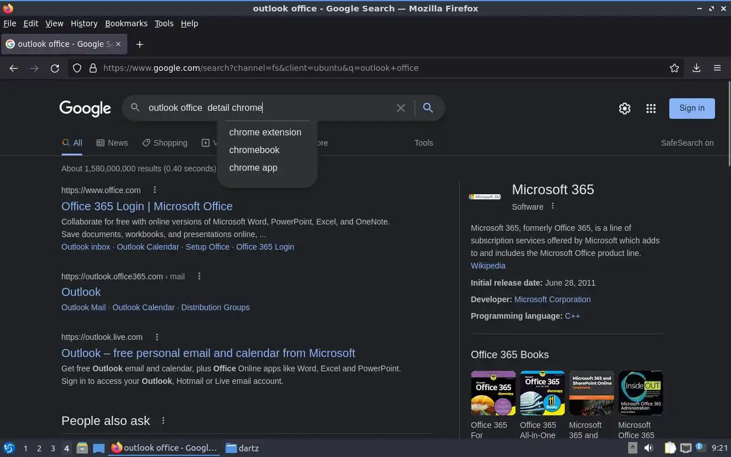This screenshot has width=731, height=457.
Task: Click in the Google search input field
Action: (268, 107)
